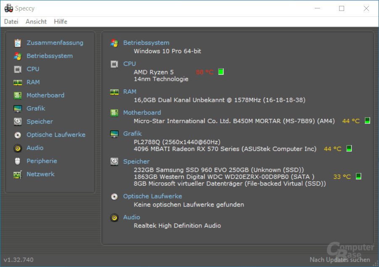The height and width of the screenshot is (267, 379).
Task: Click the red 88 °C CPU temperature value
Action: [205, 72]
